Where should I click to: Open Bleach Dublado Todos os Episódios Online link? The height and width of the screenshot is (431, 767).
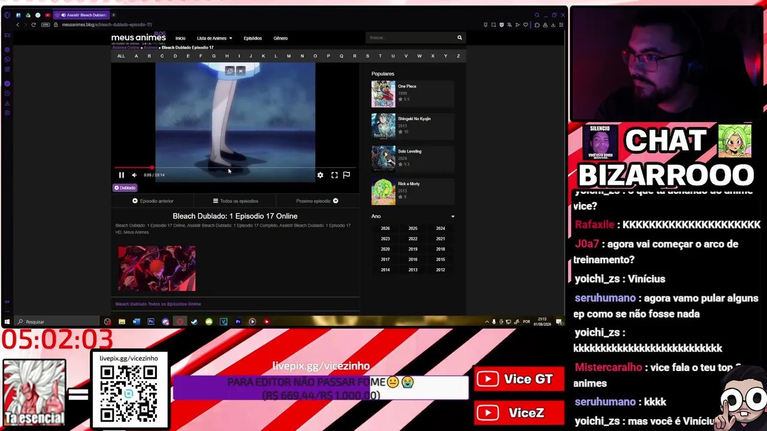(158, 304)
